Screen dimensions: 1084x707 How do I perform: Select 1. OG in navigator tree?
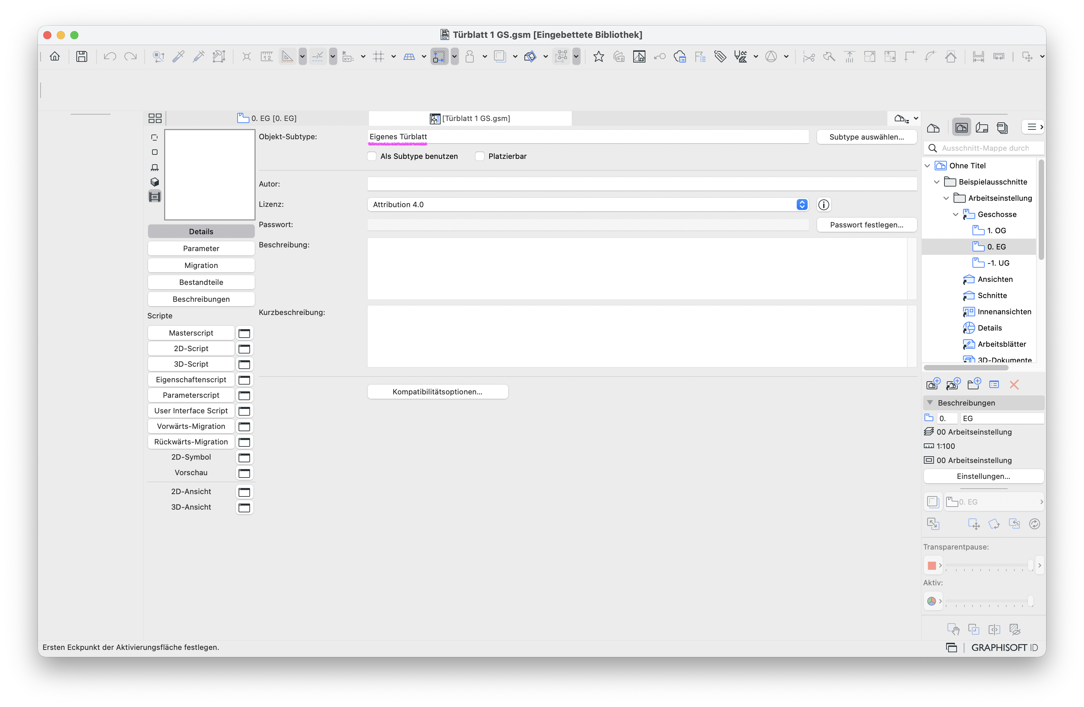996,230
